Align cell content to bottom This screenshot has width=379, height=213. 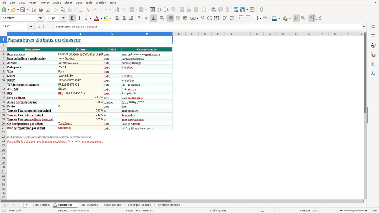153,18
